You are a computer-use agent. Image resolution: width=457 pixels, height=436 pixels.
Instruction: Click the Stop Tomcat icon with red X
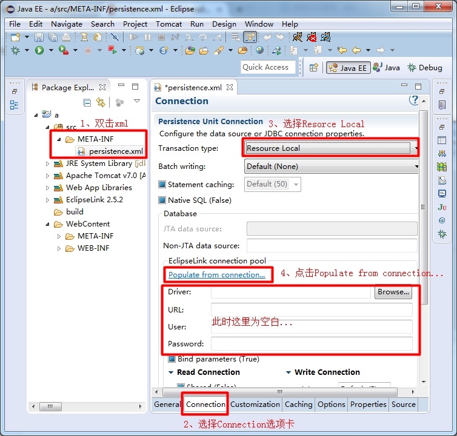click(312, 37)
